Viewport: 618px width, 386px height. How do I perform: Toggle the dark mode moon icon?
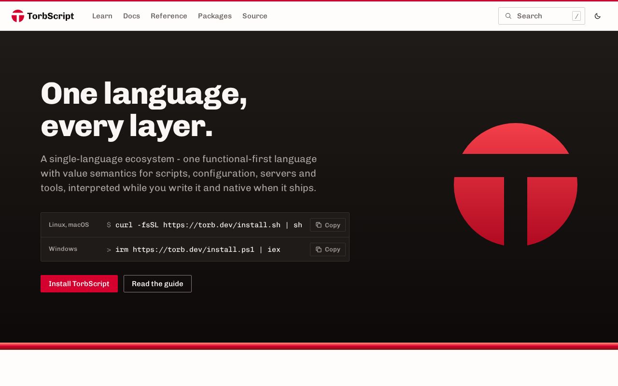(598, 16)
